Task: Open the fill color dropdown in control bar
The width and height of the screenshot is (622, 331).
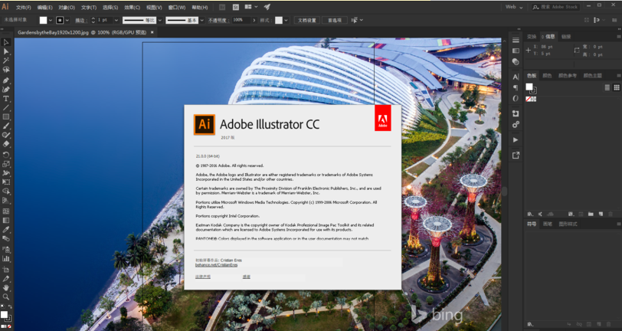Action: coord(51,20)
